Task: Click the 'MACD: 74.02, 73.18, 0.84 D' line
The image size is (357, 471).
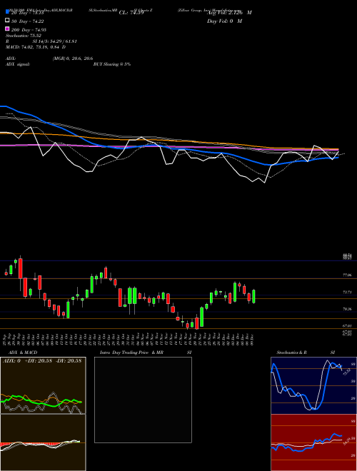Action: pos(36,47)
